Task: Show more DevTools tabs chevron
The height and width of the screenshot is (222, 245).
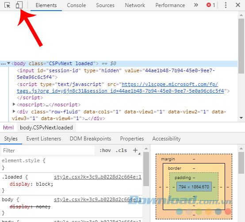Action: pos(196,5)
